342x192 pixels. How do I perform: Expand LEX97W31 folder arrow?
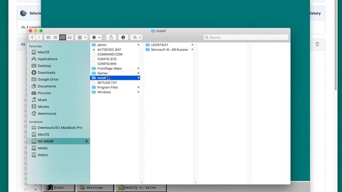coord(192,45)
